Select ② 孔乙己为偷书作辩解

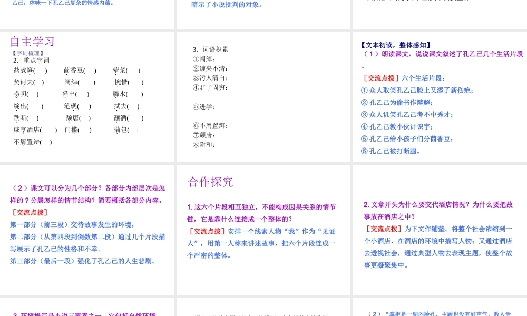click(x=397, y=102)
